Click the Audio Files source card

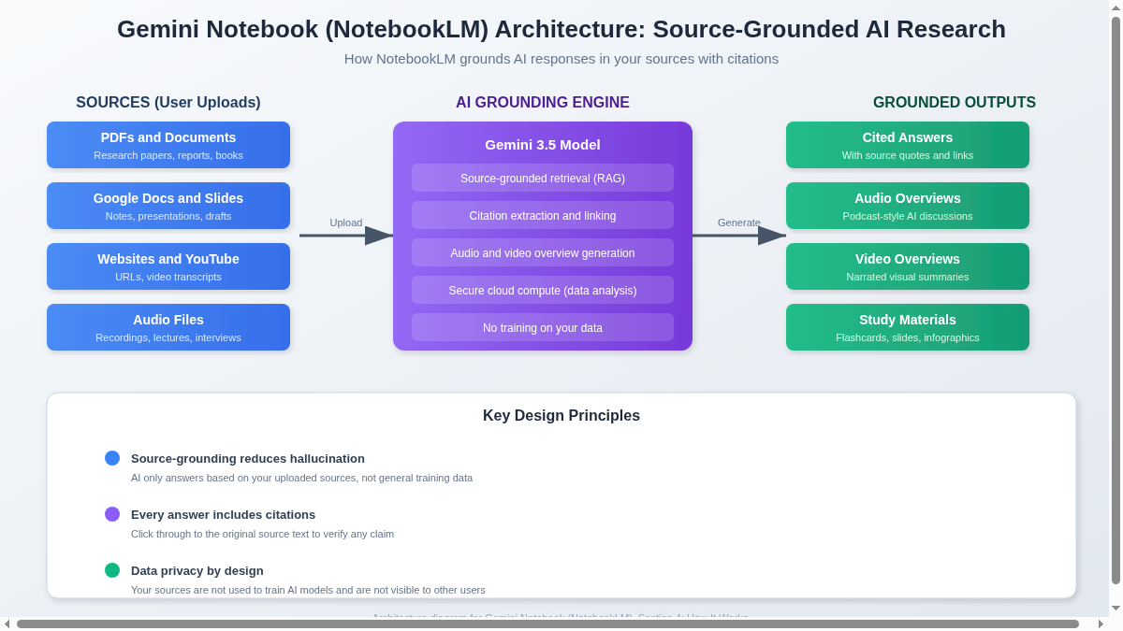168,327
